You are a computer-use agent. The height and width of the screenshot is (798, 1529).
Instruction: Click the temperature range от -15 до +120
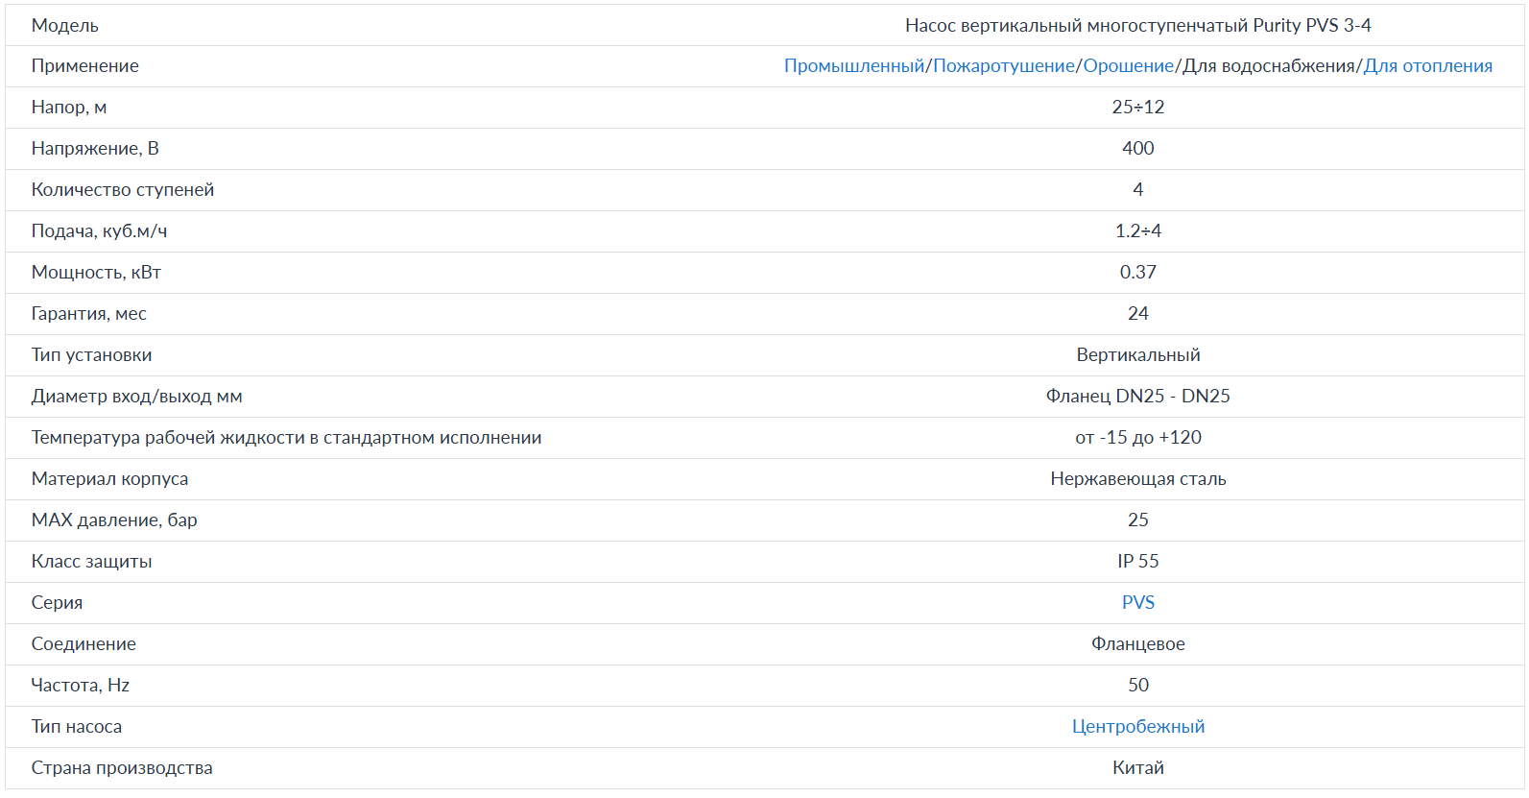[1138, 437]
